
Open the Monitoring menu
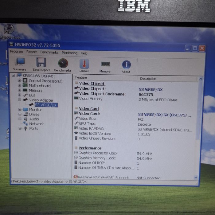[x=69, y=53]
